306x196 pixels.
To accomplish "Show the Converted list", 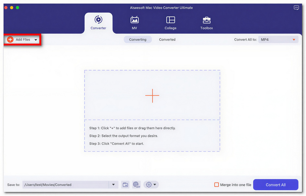I will pyautogui.click(x=167, y=39).
